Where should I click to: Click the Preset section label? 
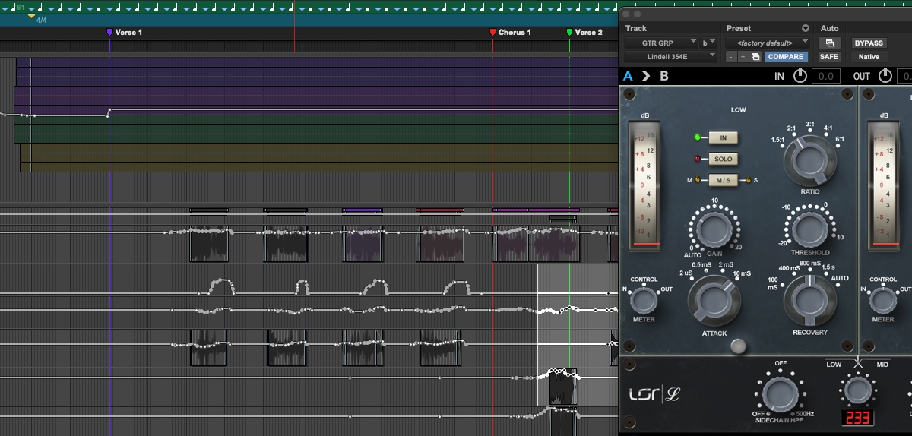tap(738, 29)
